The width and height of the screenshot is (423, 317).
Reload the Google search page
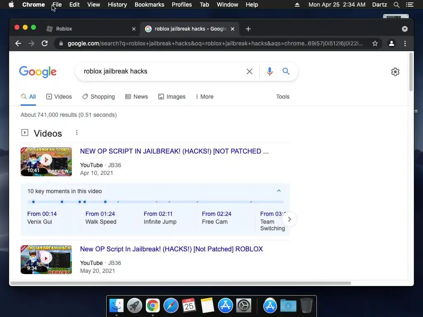click(x=45, y=43)
